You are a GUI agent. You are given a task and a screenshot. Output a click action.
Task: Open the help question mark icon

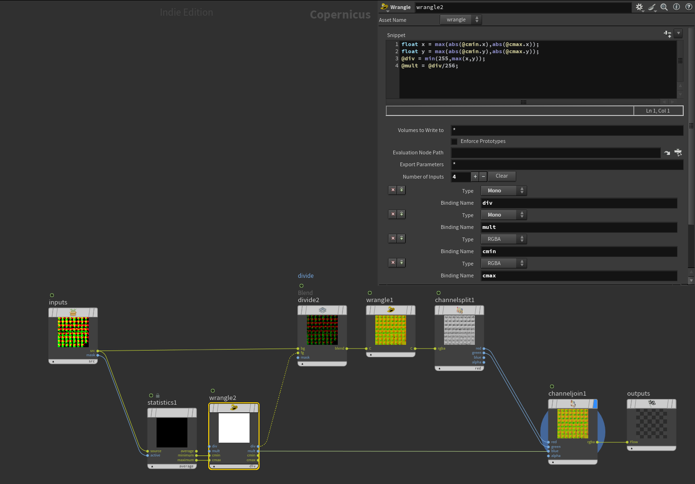point(689,7)
